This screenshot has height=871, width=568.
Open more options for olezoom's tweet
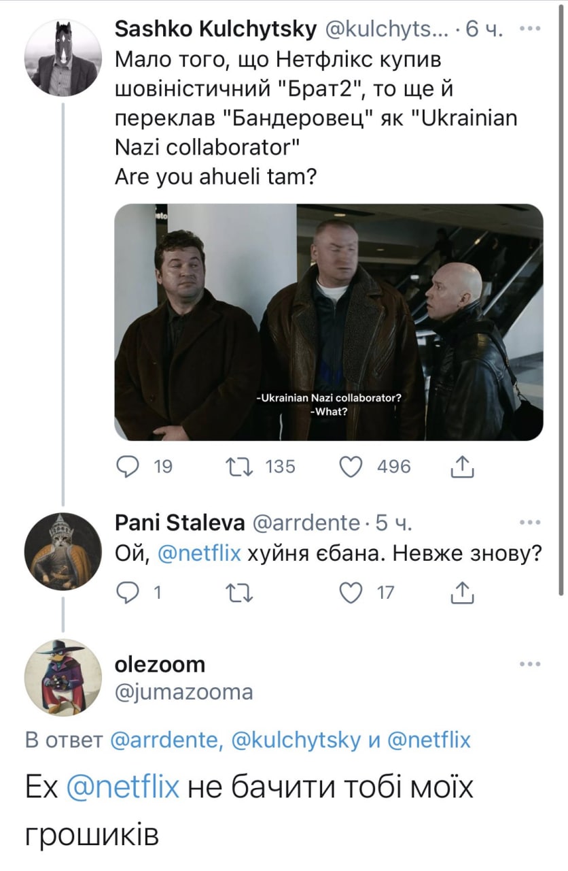(528, 664)
